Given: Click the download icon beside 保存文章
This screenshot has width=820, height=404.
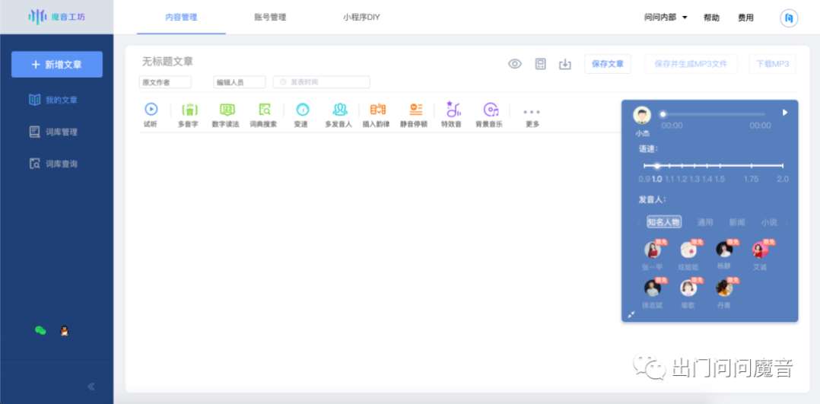Looking at the screenshot, I should [x=564, y=64].
